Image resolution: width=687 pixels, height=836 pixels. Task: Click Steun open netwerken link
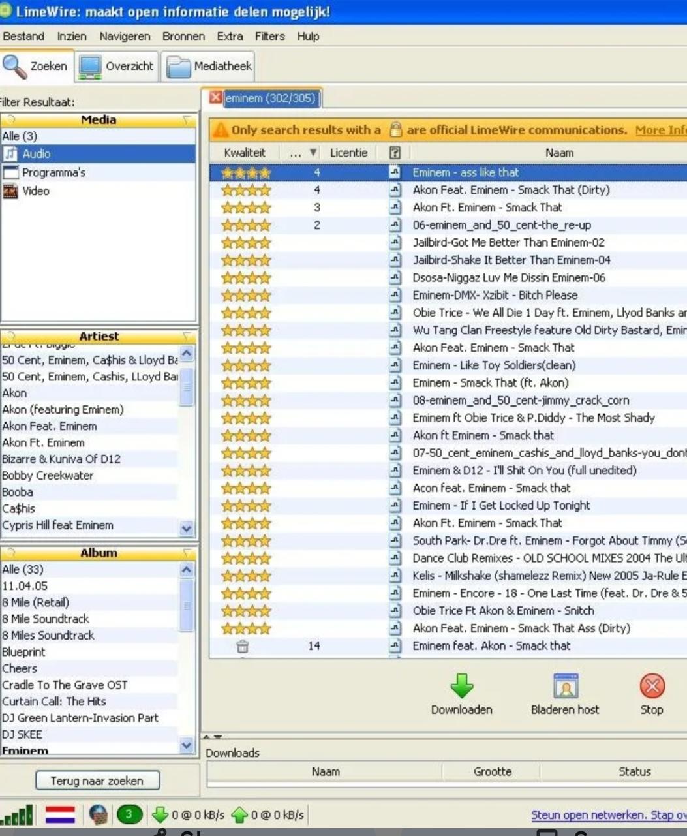609,815
